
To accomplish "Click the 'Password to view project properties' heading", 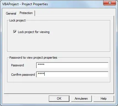I will (33, 58).
